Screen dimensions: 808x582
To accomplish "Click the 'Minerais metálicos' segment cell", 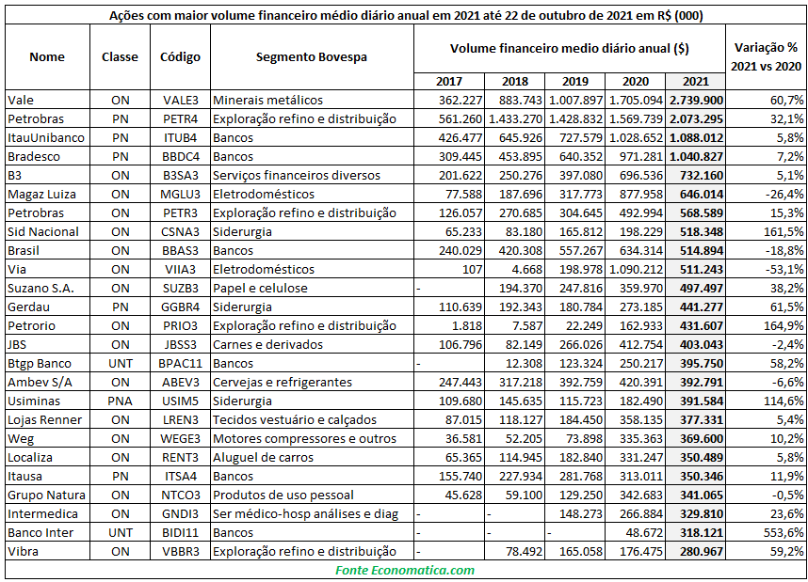I will coord(312,100).
